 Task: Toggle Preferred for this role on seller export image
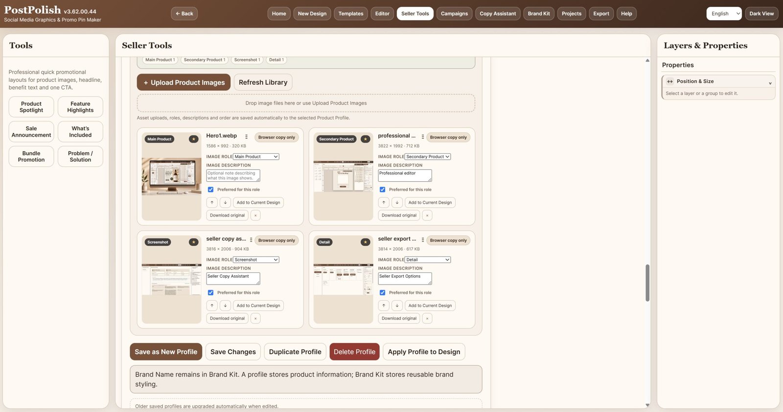click(x=382, y=292)
